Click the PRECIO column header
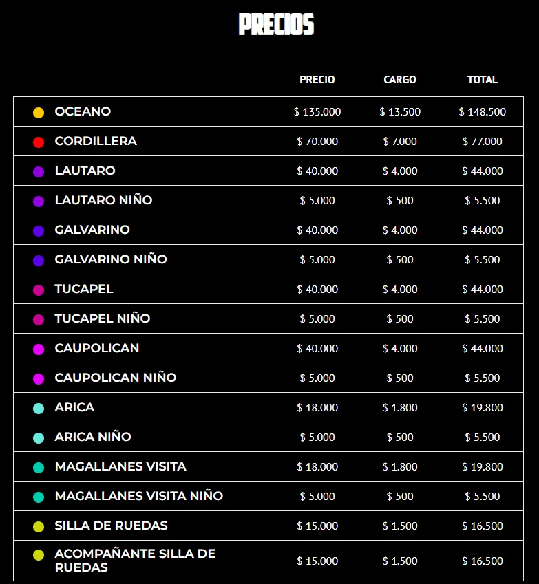The height and width of the screenshot is (584, 539). point(317,80)
